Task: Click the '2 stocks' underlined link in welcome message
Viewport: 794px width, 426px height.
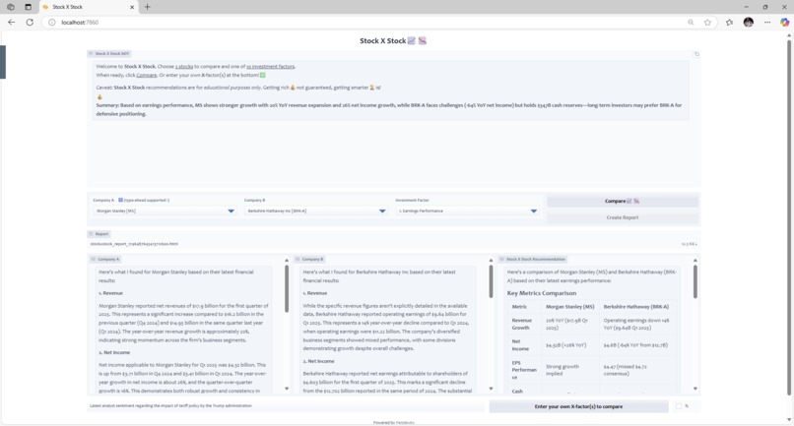Action: pos(184,66)
